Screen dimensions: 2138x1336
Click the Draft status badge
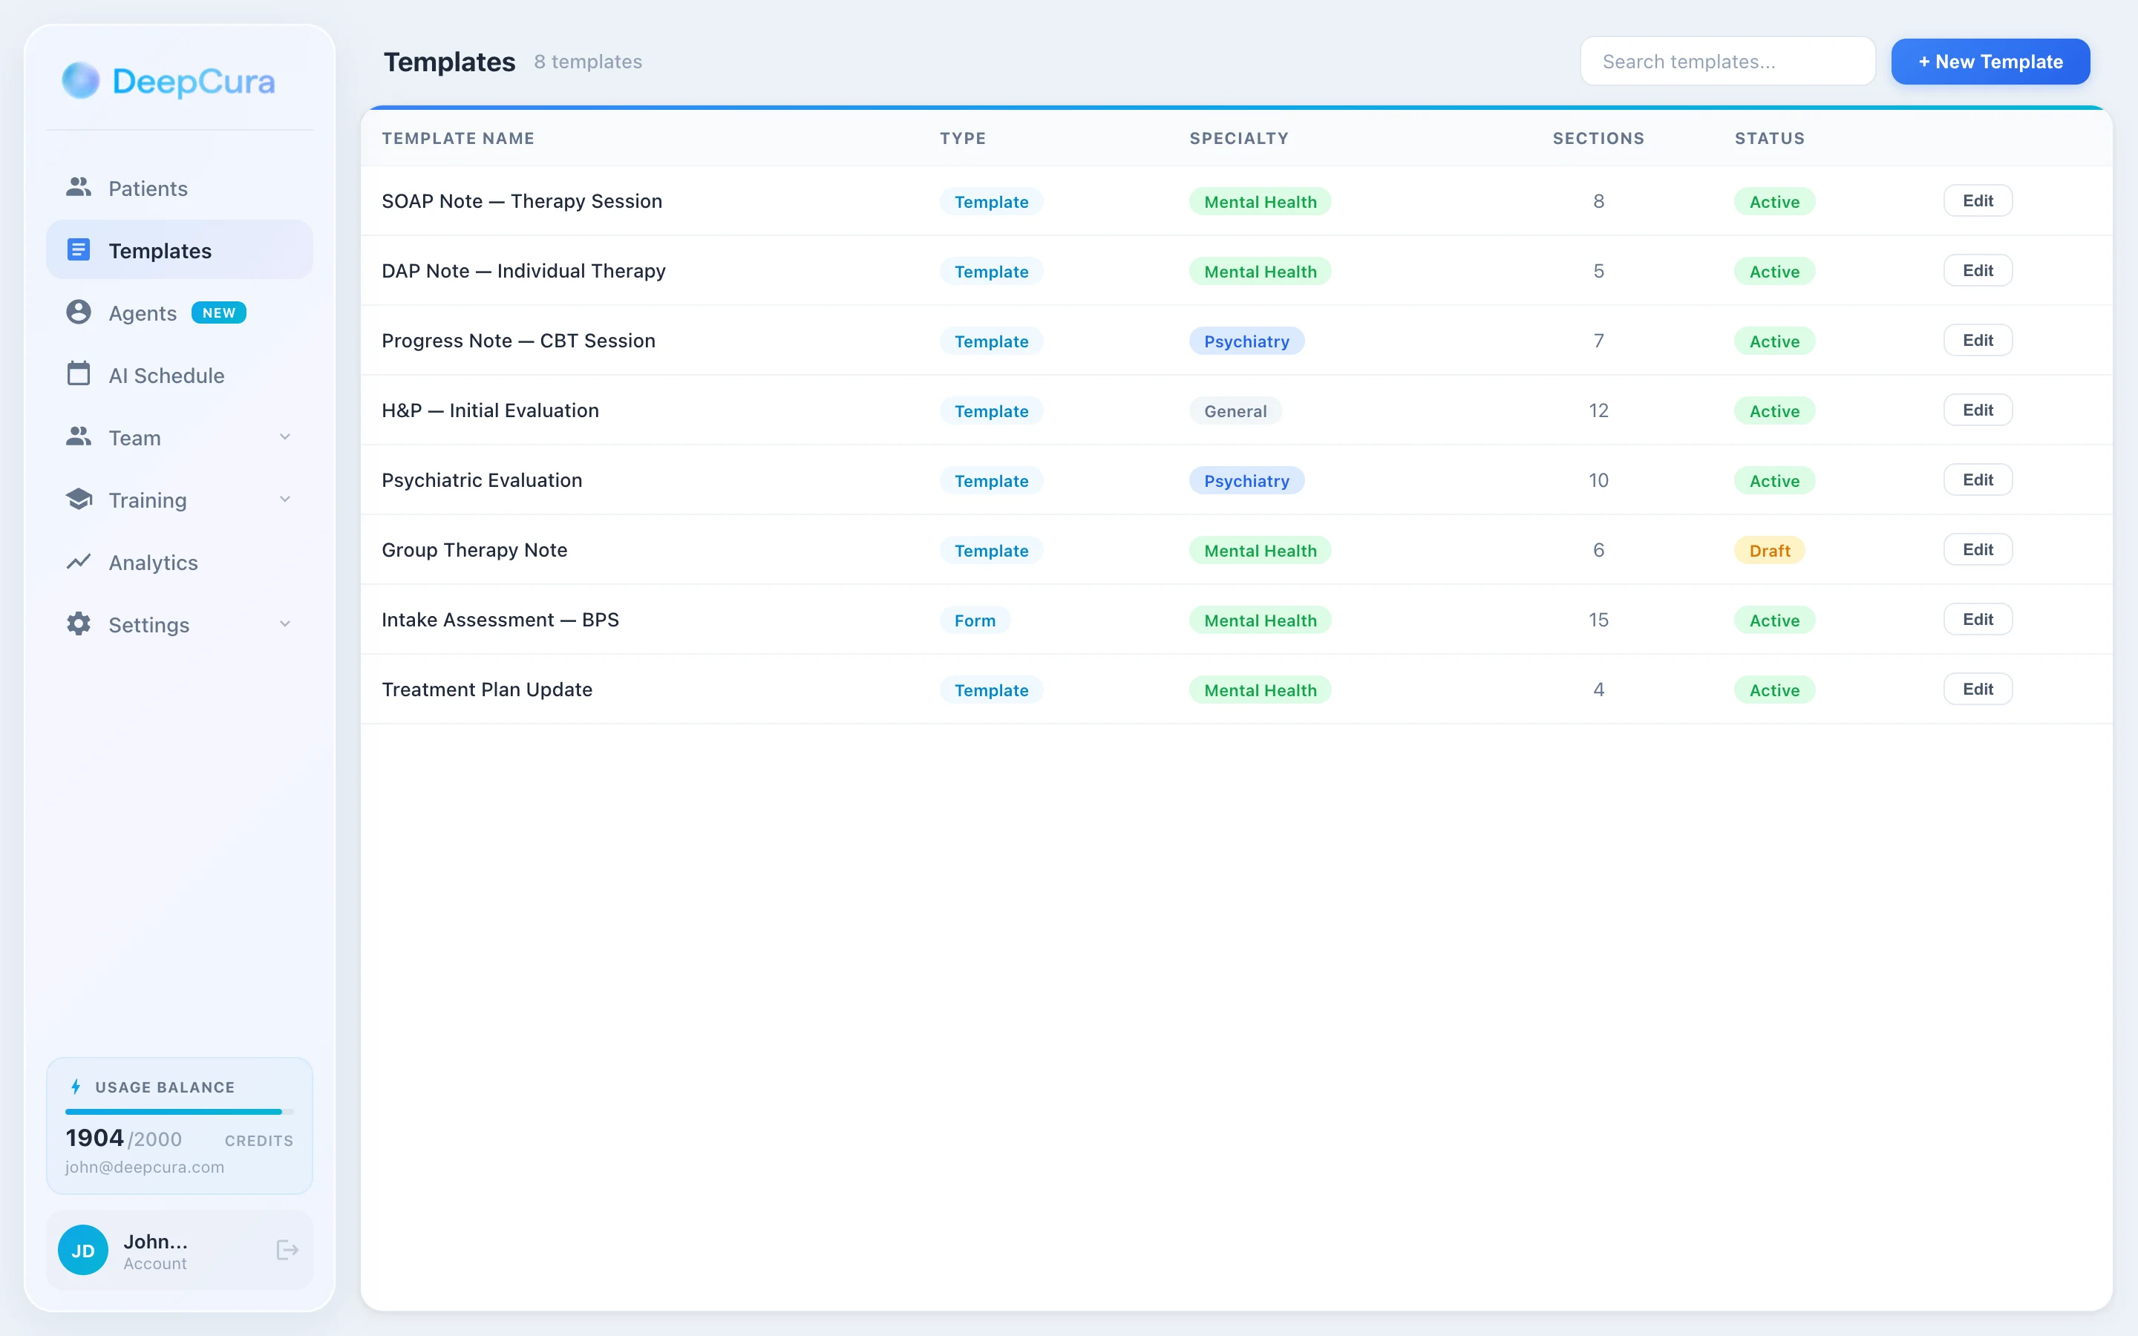(1769, 551)
